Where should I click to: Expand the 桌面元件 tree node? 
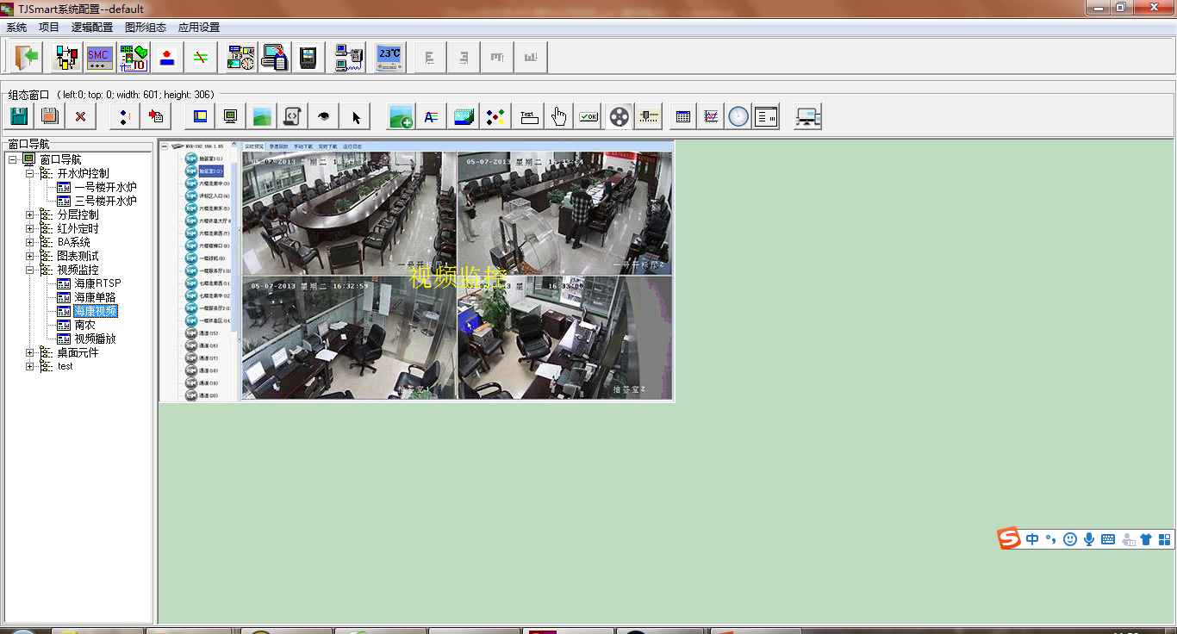30,352
